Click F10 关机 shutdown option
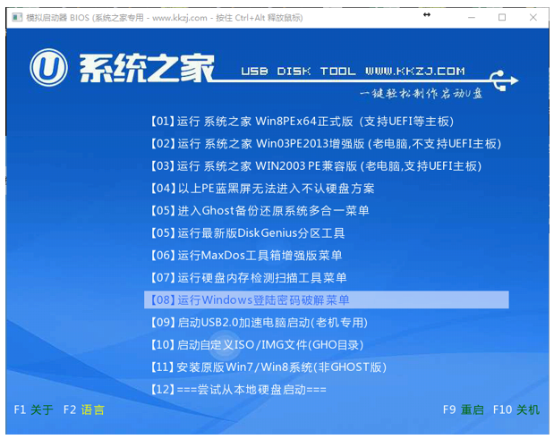The image size is (554, 439). [x=516, y=409]
